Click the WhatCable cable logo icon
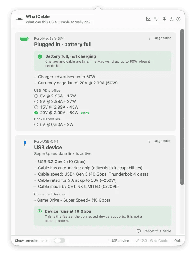Screen dimensions: 196x258 [19, 19]
